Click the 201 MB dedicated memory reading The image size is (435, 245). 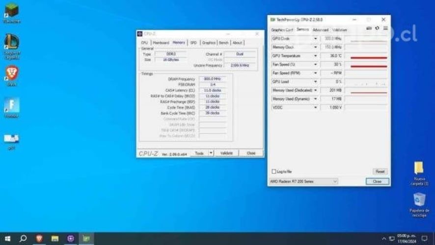pyautogui.click(x=332, y=90)
